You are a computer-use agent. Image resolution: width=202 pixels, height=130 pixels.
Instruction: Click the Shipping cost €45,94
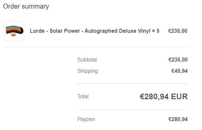pos(179,71)
